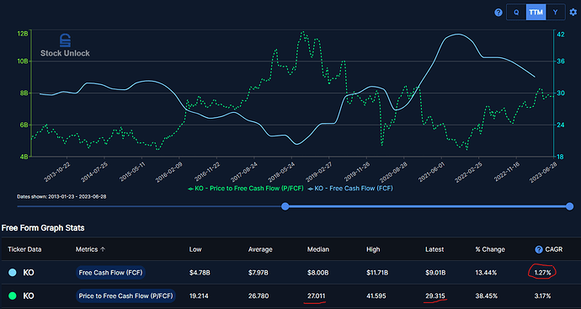The height and width of the screenshot is (309, 581).
Task: Click the FCF low value $4.78B
Action: [200, 273]
